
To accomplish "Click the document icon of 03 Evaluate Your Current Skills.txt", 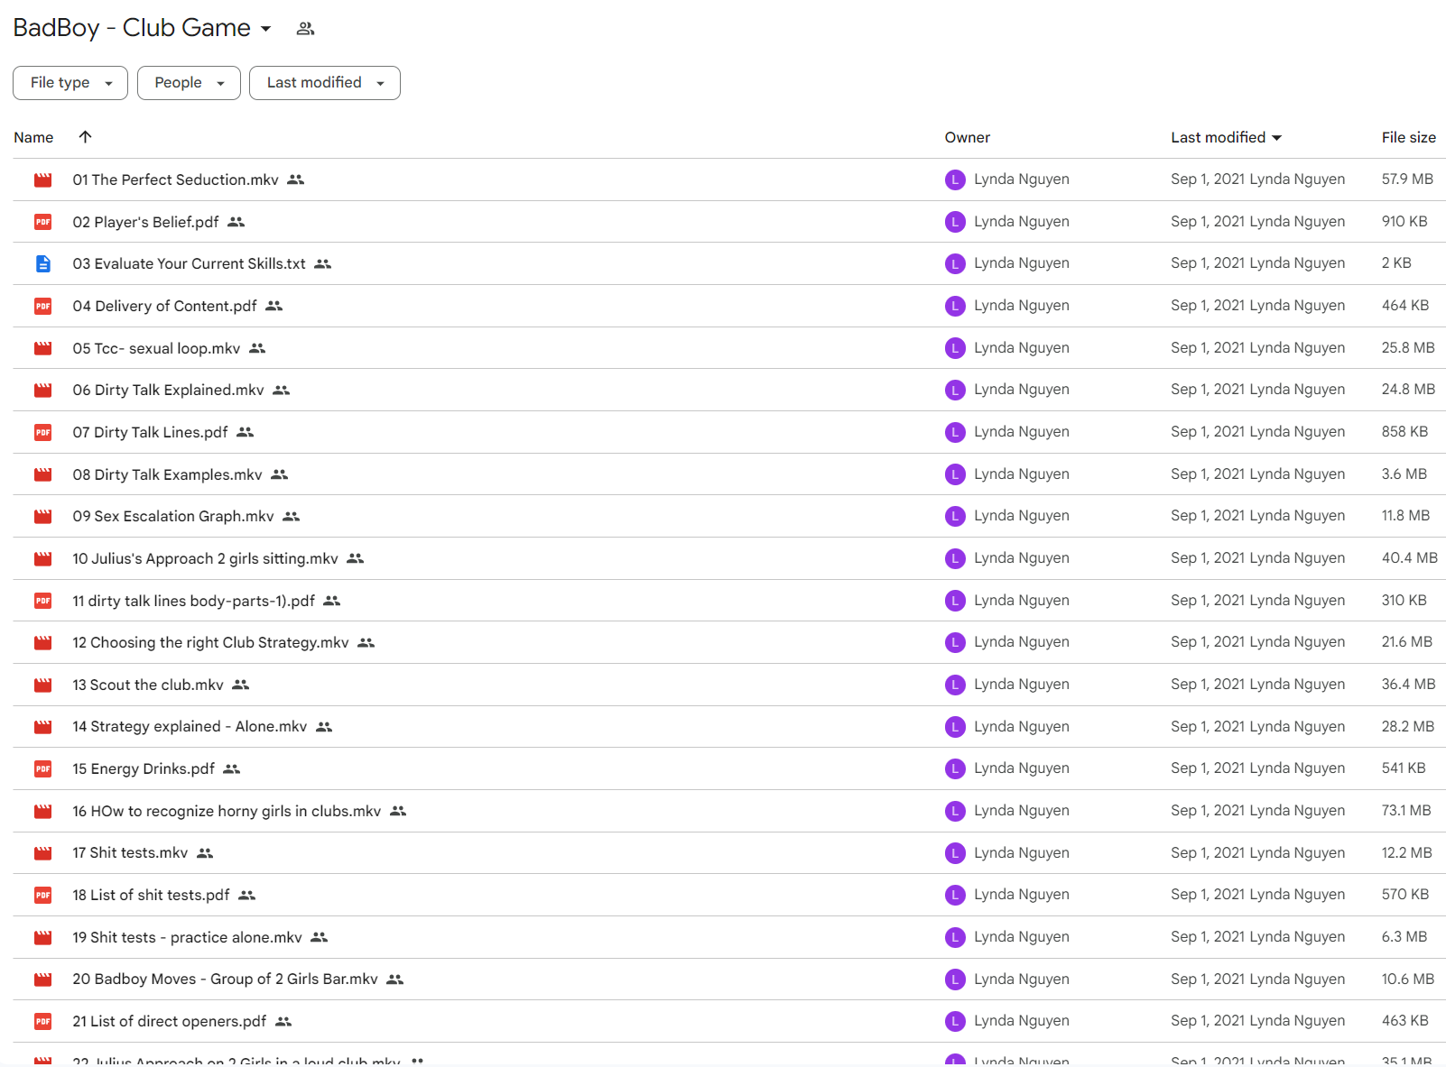I will tap(42, 264).
